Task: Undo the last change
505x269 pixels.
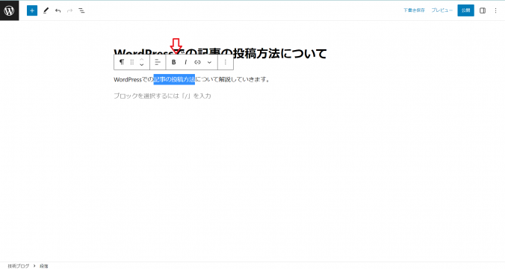Action: pyautogui.click(x=58, y=10)
